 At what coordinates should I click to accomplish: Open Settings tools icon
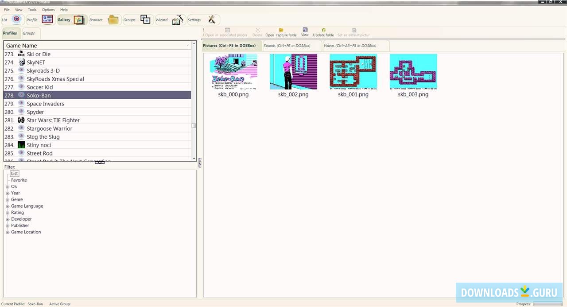[x=211, y=19]
